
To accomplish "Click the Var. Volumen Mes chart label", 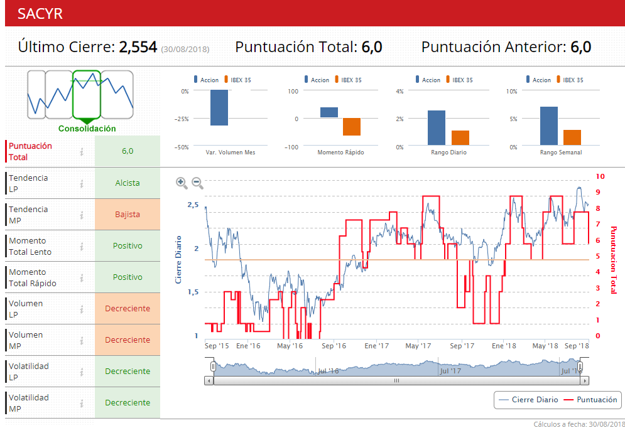I will point(231,152).
